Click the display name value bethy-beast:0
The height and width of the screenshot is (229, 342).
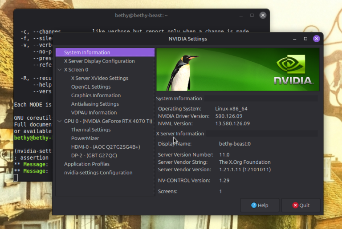235,144
